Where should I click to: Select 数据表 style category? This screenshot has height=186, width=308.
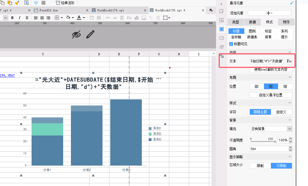[x=252, y=37]
